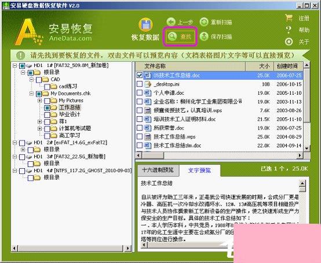The image size is (321, 263).
Task: Click the 保存扫描 save scan icon
Action: point(204,36)
